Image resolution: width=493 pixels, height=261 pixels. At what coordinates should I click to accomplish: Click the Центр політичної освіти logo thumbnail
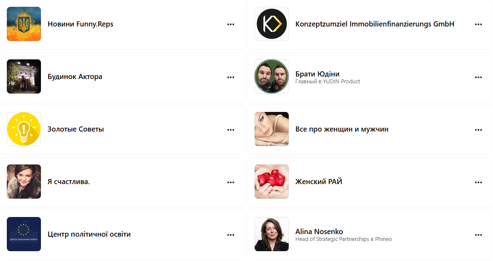(24, 234)
